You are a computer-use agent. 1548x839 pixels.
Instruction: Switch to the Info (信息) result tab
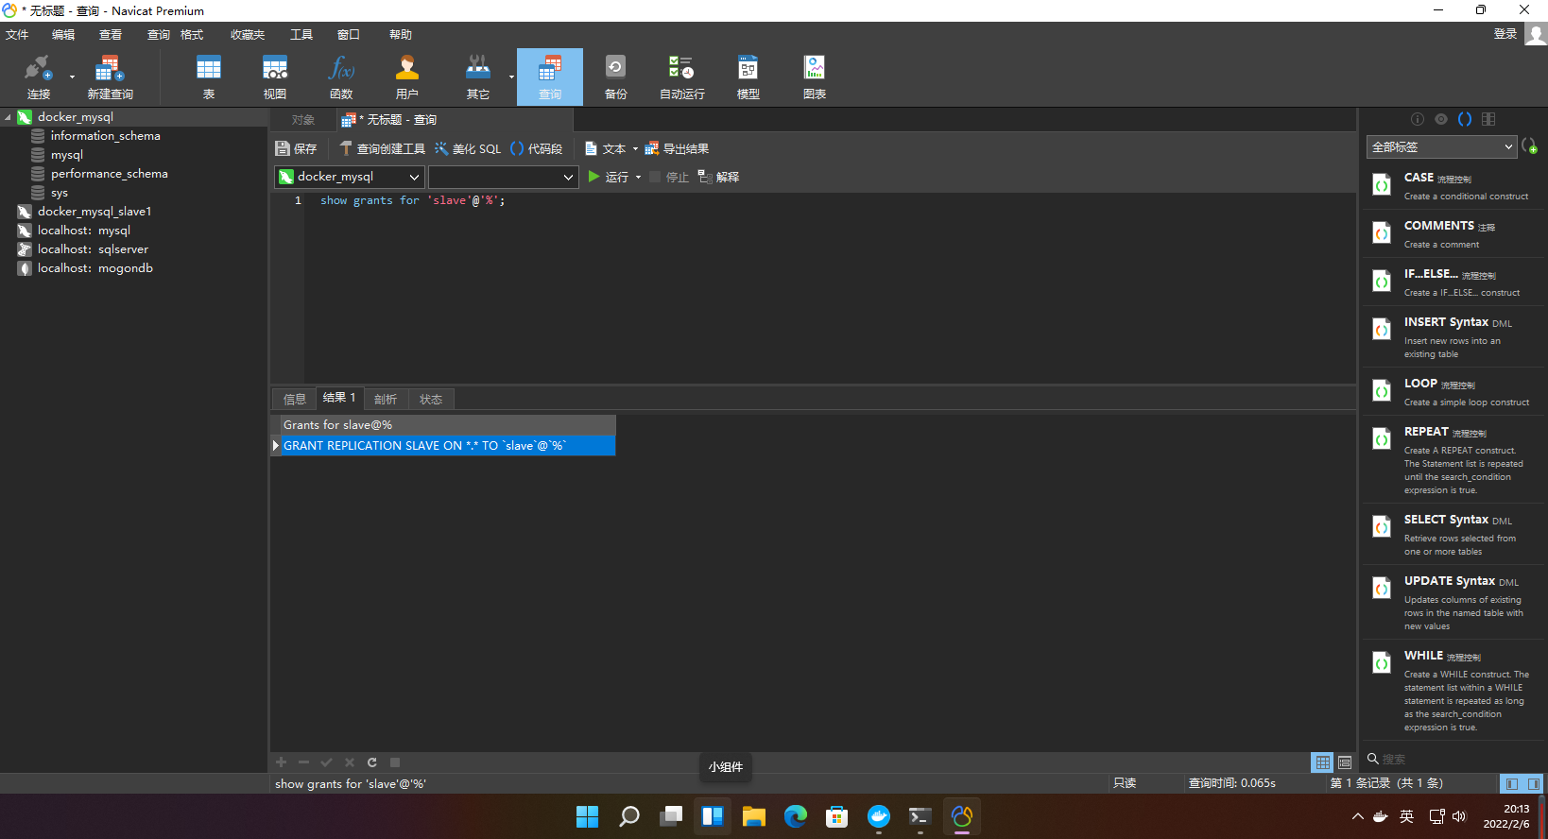point(295,400)
